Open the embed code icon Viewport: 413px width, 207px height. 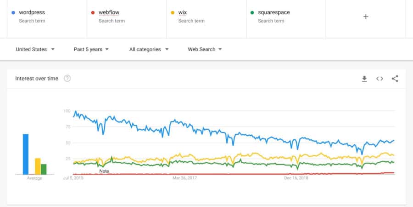click(x=380, y=79)
